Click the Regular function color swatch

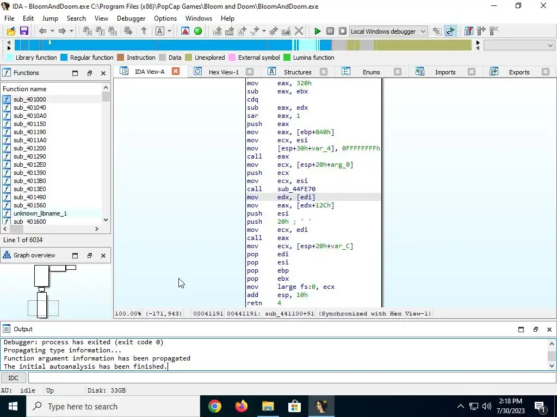click(x=64, y=58)
